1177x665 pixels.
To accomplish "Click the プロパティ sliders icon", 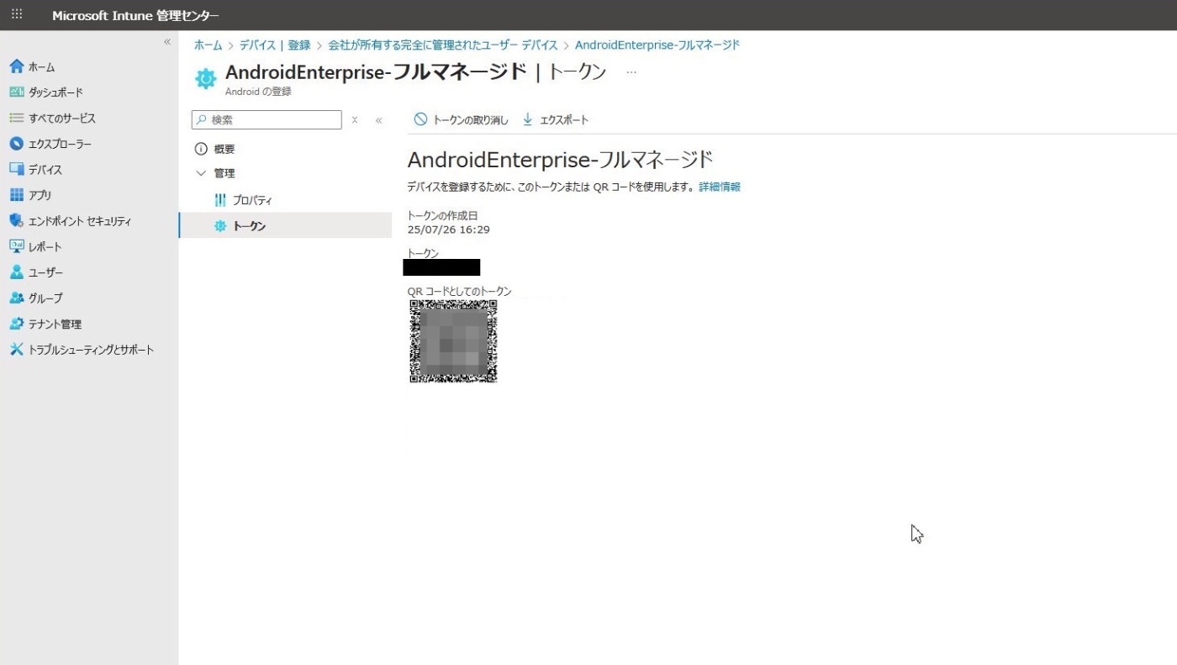I will pos(220,200).
